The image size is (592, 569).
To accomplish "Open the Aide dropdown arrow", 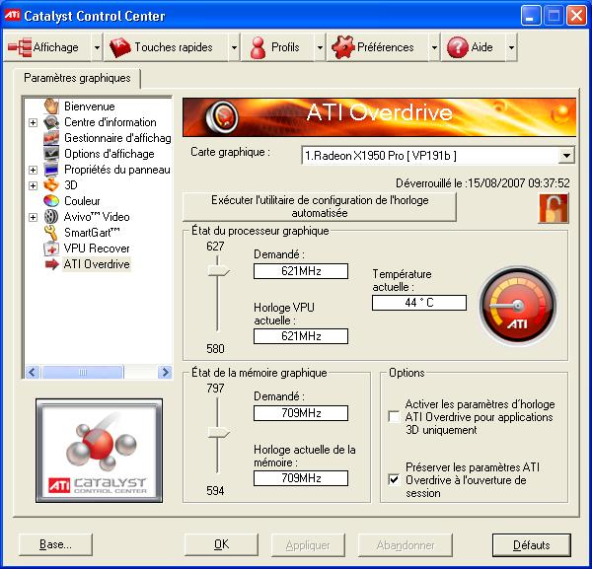I will (511, 47).
